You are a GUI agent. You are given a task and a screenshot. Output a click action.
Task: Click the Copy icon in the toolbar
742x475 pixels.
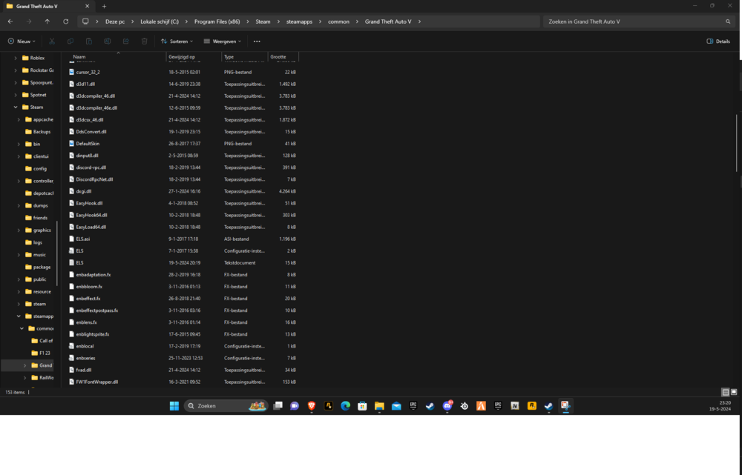pyautogui.click(x=70, y=41)
